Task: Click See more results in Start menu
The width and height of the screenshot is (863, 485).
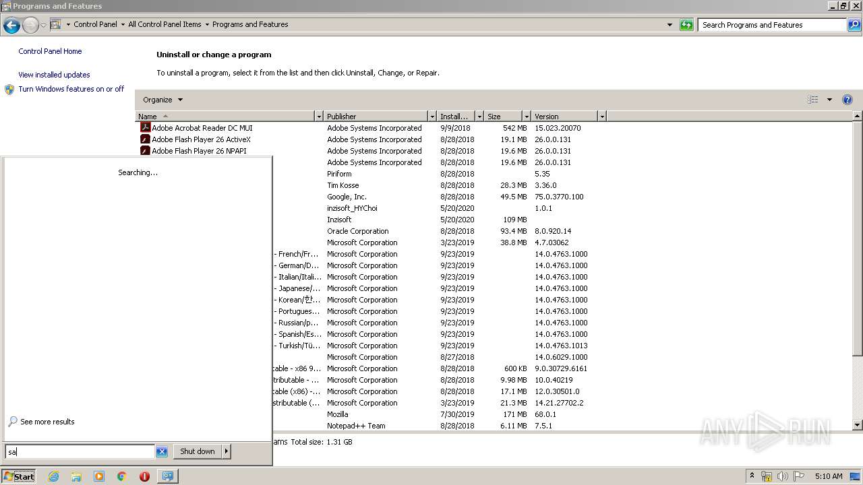Action: tap(47, 422)
